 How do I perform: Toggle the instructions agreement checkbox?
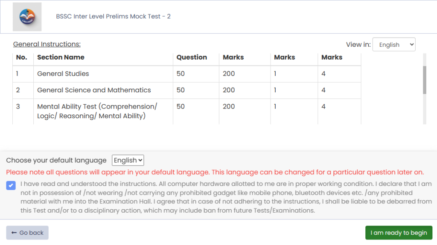(x=11, y=185)
